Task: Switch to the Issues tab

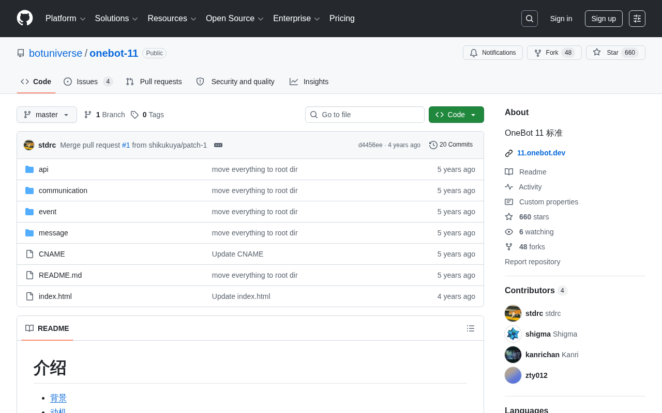Action: coord(88,82)
